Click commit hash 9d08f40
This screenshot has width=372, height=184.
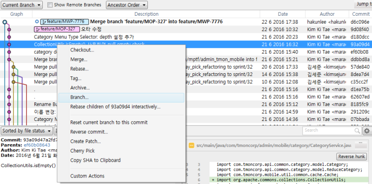360,29
